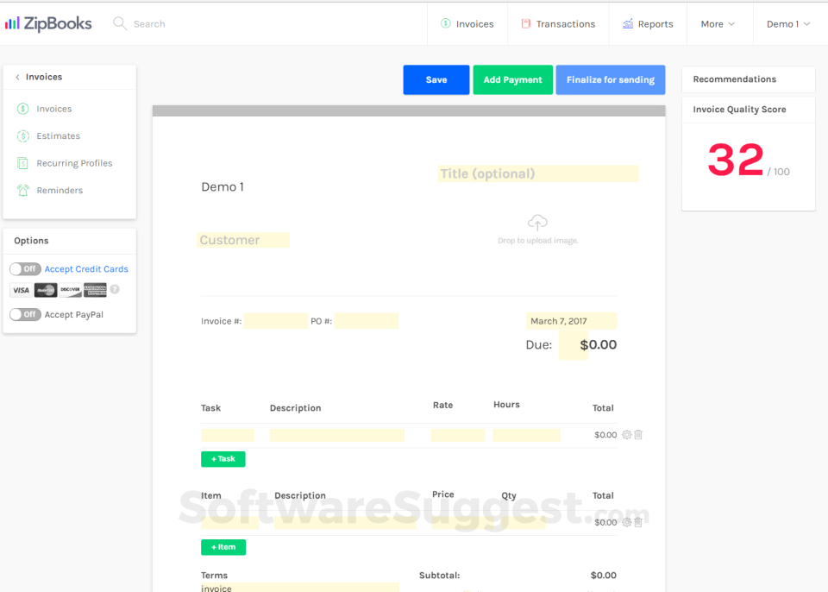
Task: Click the Recommendations panel header
Action: tap(749, 79)
